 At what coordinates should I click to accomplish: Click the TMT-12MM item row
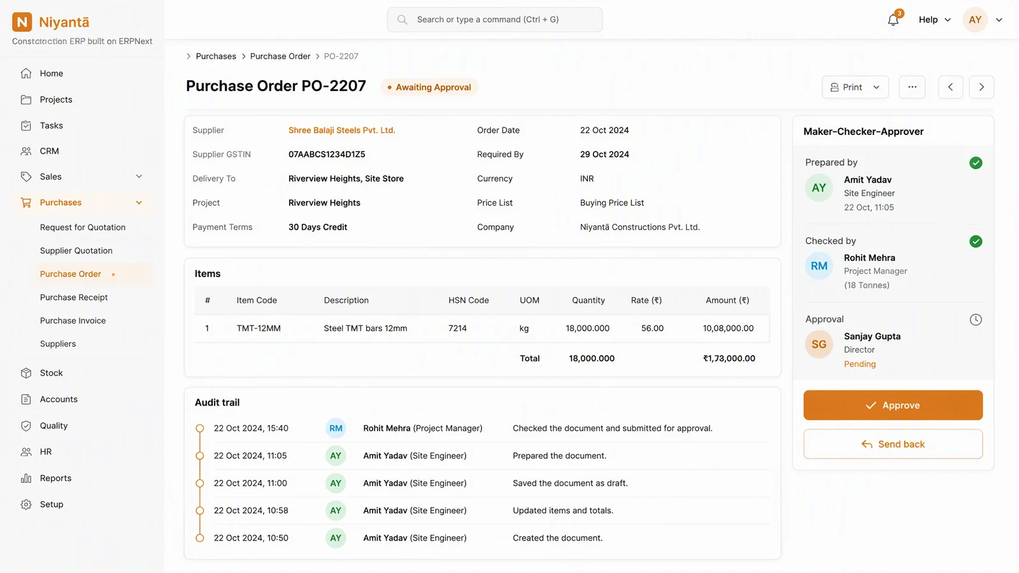(482, 329)
